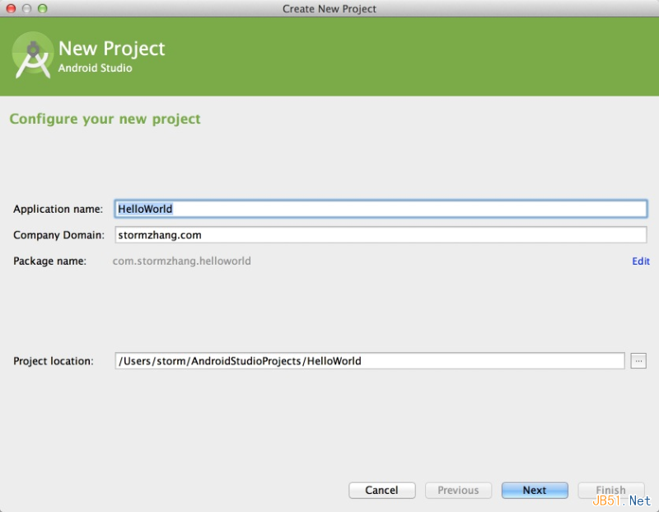
Task: Click the Cancel button
Action: [x=381, y=490]
